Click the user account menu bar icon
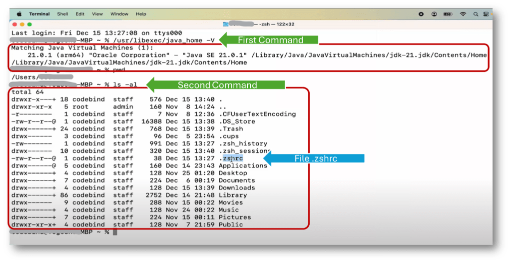Image resolution: width=511 pixels, height=263 pixels. click(434, 14)
